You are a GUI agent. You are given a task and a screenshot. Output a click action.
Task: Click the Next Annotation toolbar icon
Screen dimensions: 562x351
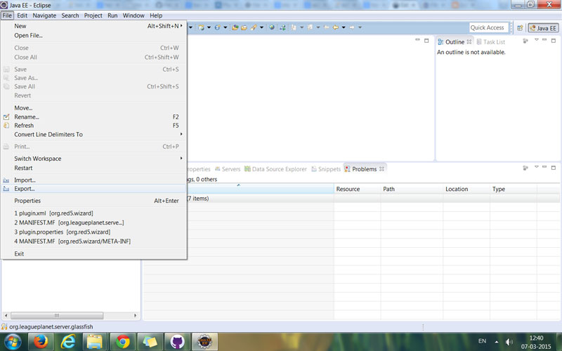[294, 27]
